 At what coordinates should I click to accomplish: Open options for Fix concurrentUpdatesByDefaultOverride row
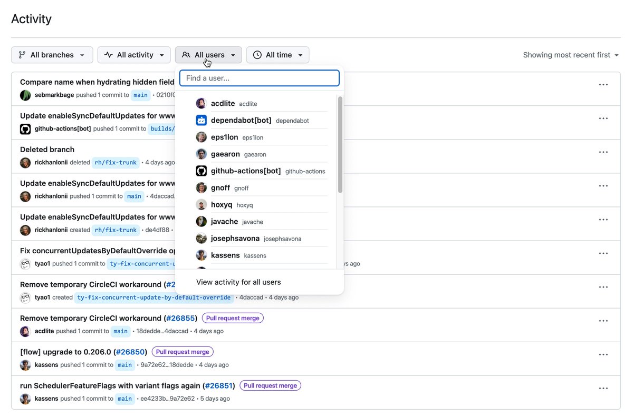pyautogui.click(x=603, y=253)
